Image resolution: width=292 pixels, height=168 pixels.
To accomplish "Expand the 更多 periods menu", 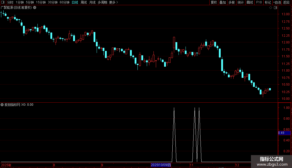I will 114,2.
